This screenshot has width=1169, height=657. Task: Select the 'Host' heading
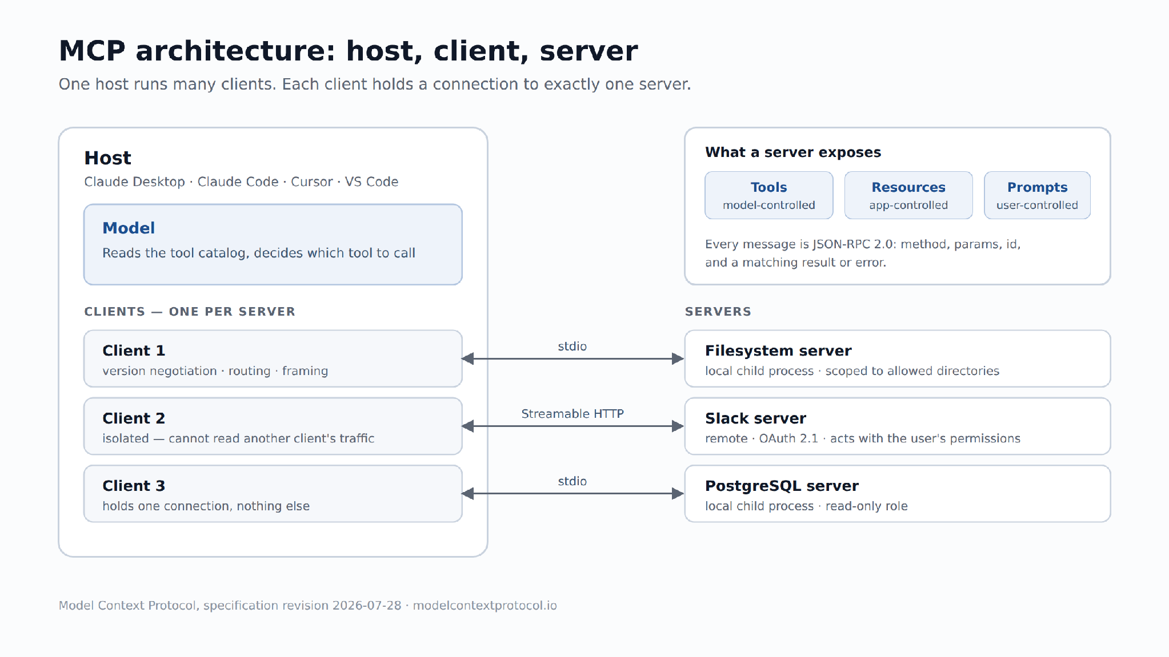click(107, 158)
